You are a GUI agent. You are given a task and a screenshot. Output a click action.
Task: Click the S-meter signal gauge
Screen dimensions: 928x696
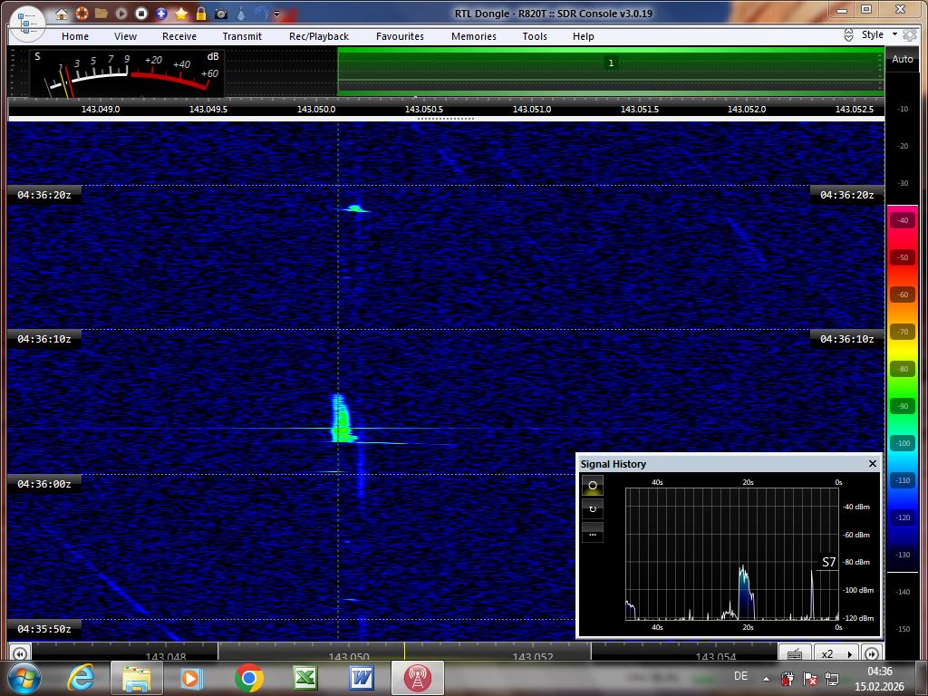(127, 73)
